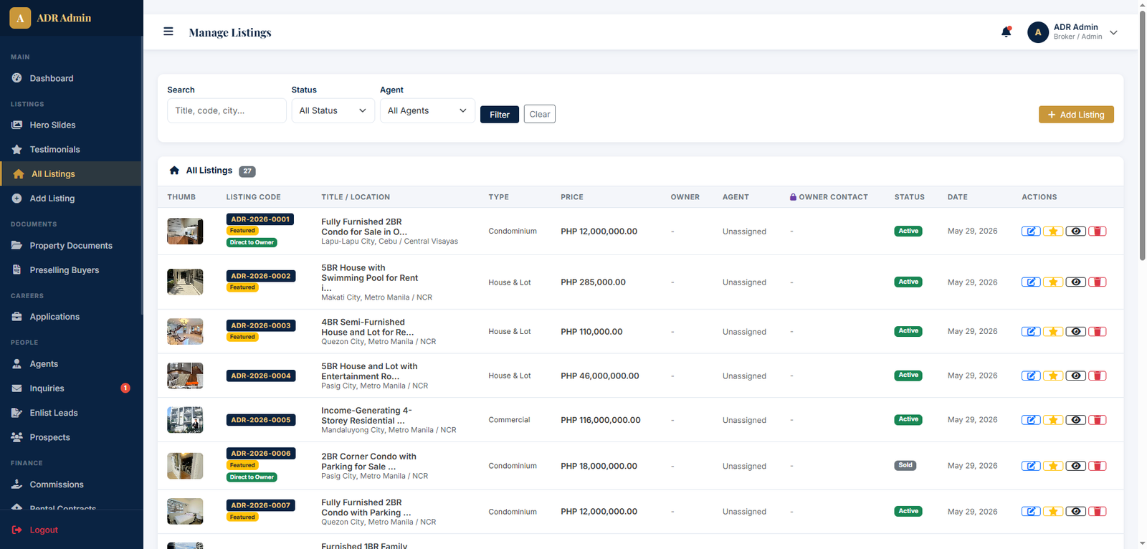Open Property Documents page

pyautogui.click(x=71, y=245)
